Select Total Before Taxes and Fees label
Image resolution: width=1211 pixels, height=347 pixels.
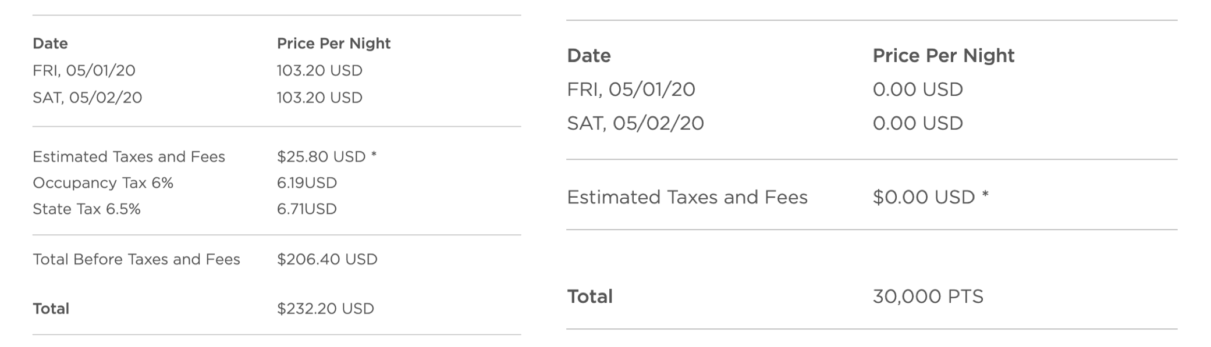click(x=136, y=259)
